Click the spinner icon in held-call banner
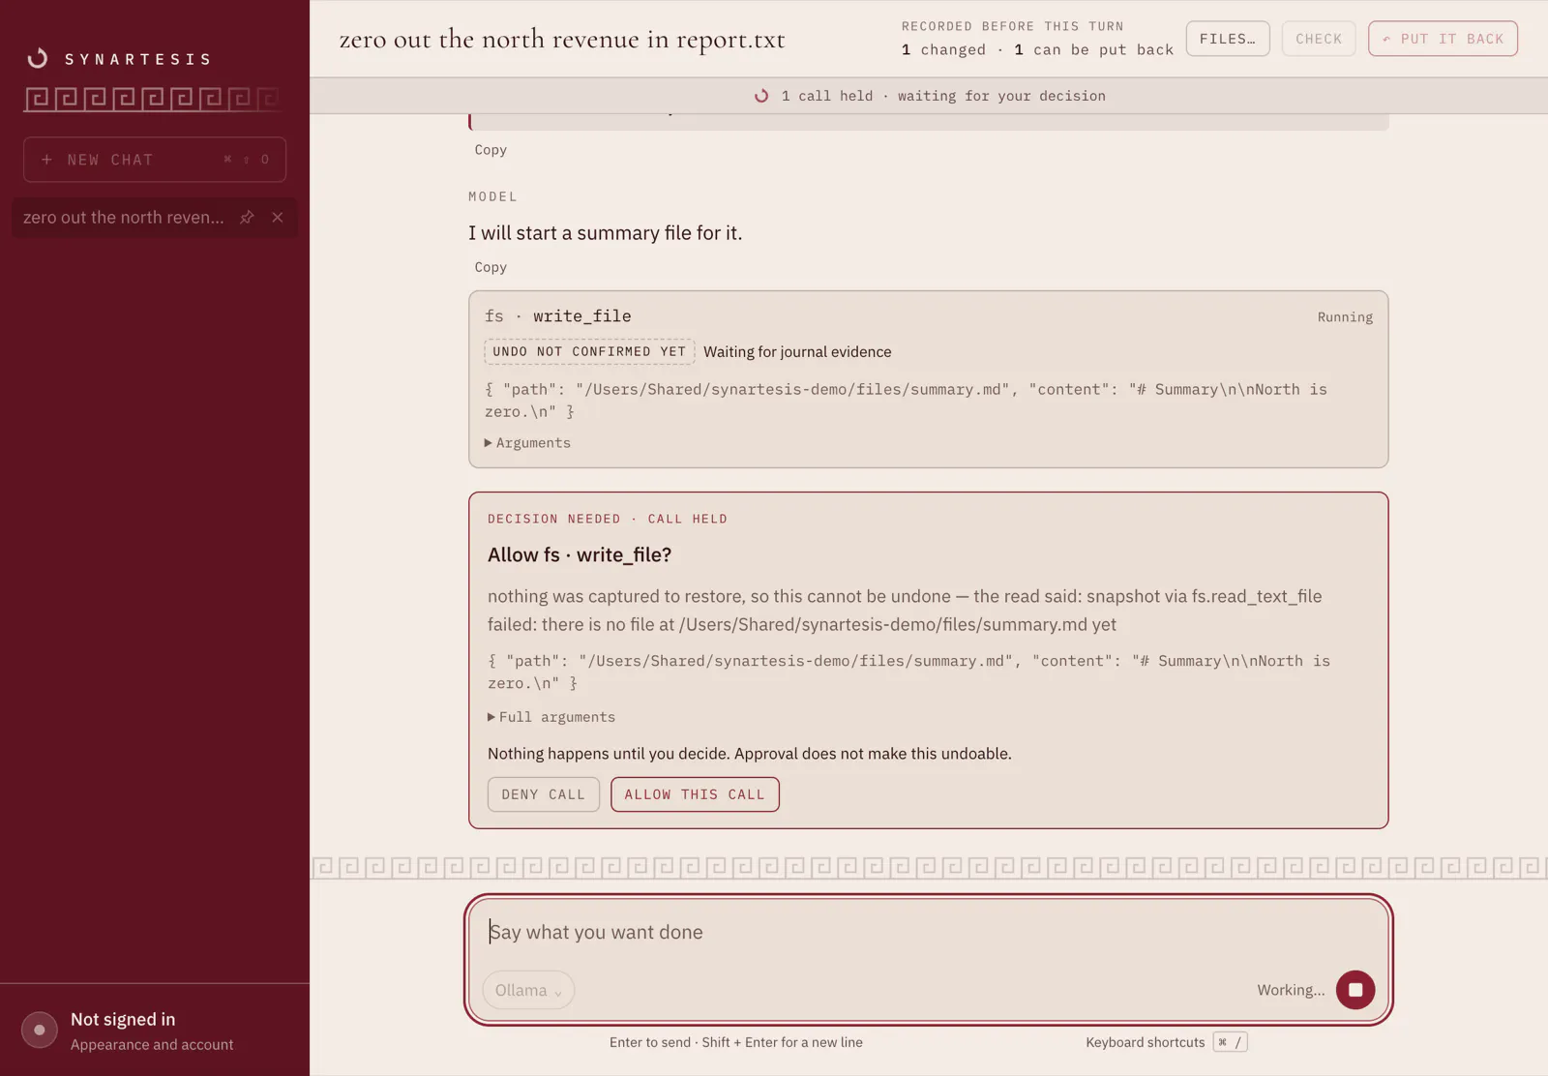Viewport: 1548px width, 1076px height. point(761,96)
